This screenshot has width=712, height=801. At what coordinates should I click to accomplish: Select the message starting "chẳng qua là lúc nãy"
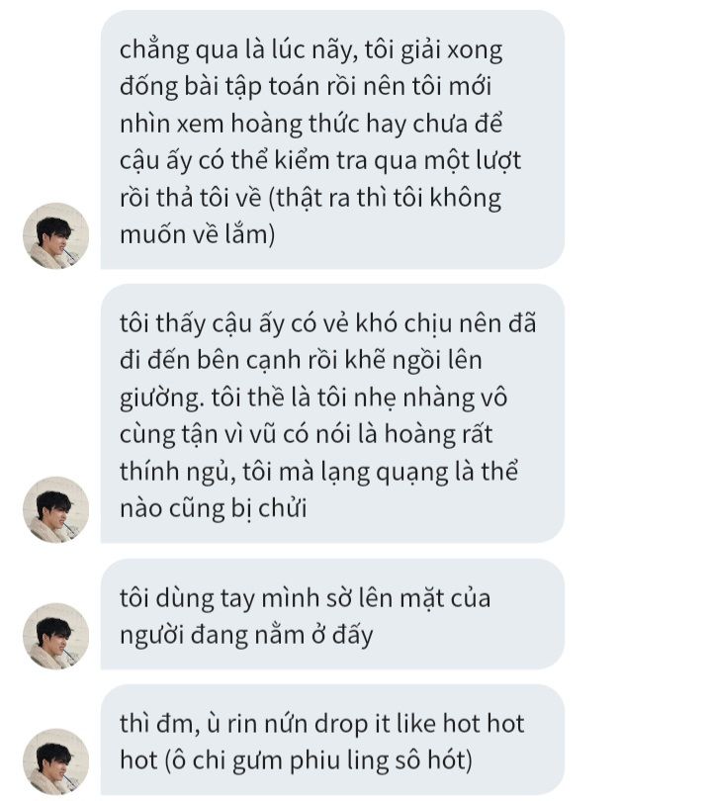332,139
